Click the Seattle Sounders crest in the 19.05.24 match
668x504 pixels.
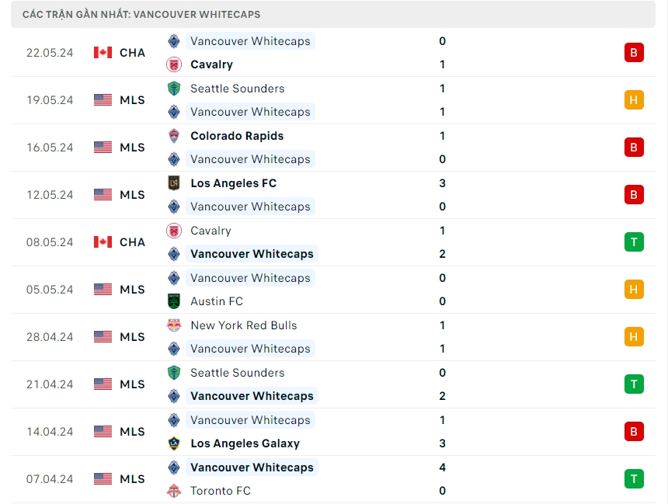point(174,89)
